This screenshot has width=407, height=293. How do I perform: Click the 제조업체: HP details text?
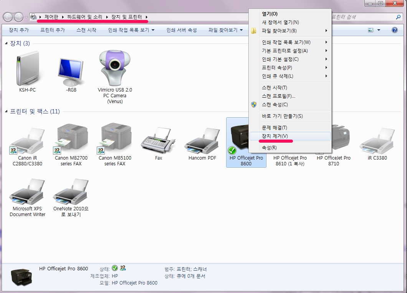click(104, 276)
